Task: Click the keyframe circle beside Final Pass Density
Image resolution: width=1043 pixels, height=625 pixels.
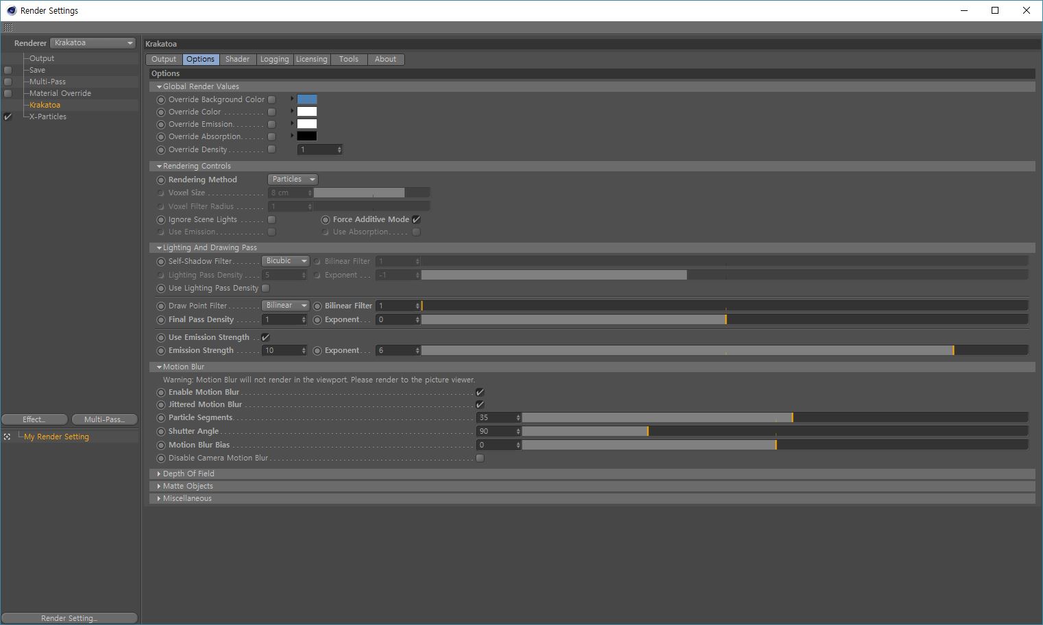Action: (161, 320)
